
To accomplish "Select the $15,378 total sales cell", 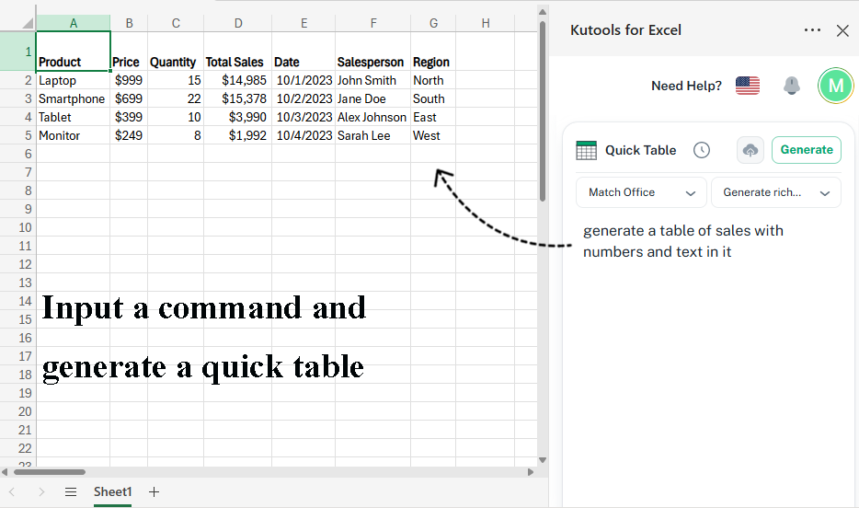I will 238,98.
